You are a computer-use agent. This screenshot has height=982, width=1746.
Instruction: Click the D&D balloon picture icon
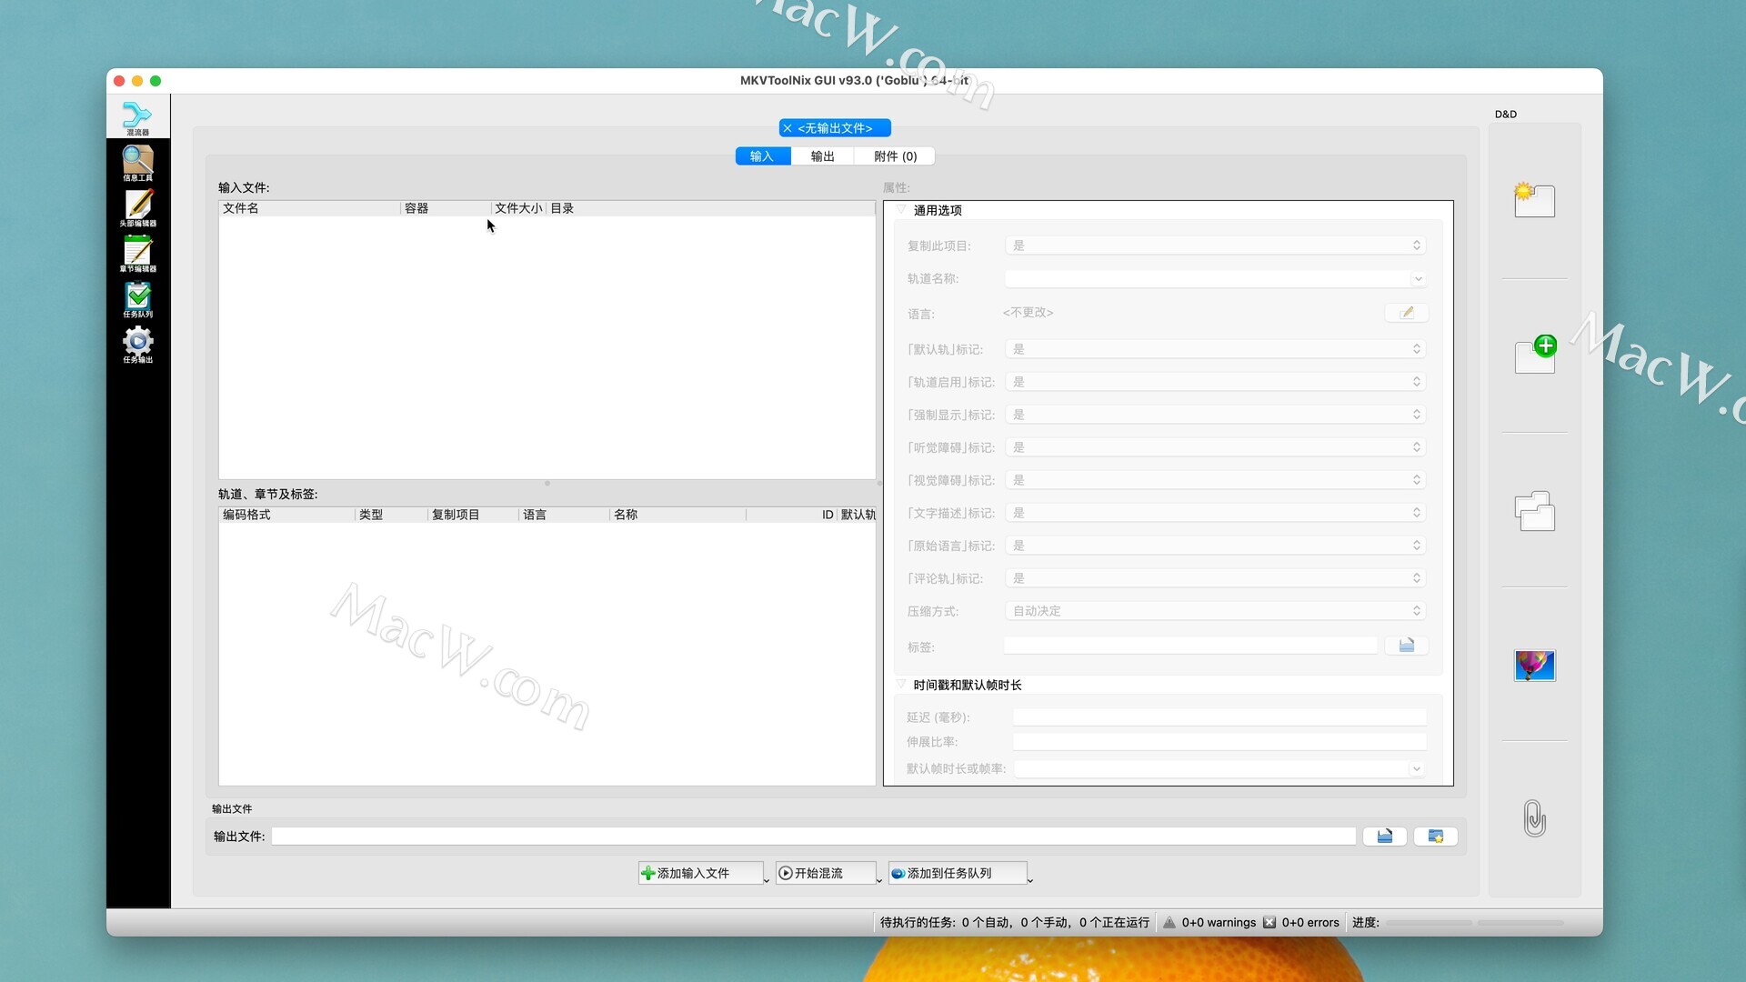pyautogui.click(x=1534, y=666)
